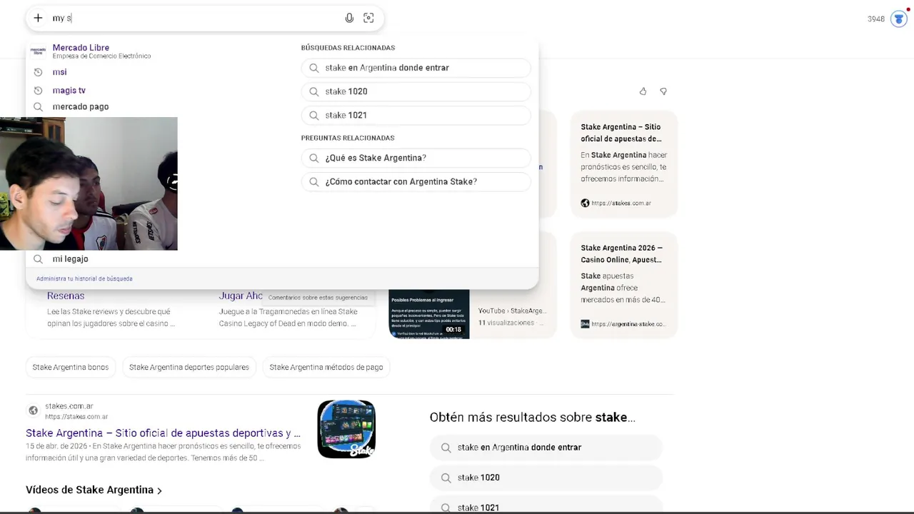Start voice search with microphone icon
The height and width of the screenshot is (514, 914).
click(x=349, y=18)
